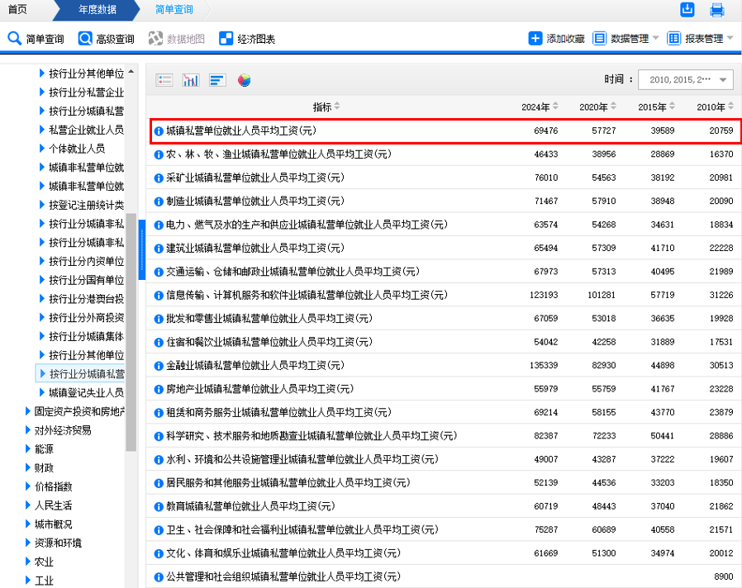Click the info icon beside 金融业城镇私营单位 row
This screenshot has width=742, height=588.
click(x=158, y=365)
